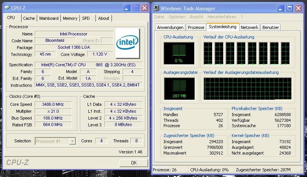The height and width of the screenshot is (177, 307).
Task: Click the Bus Speed value 166.0 MHz
Action: coord(53,118)
